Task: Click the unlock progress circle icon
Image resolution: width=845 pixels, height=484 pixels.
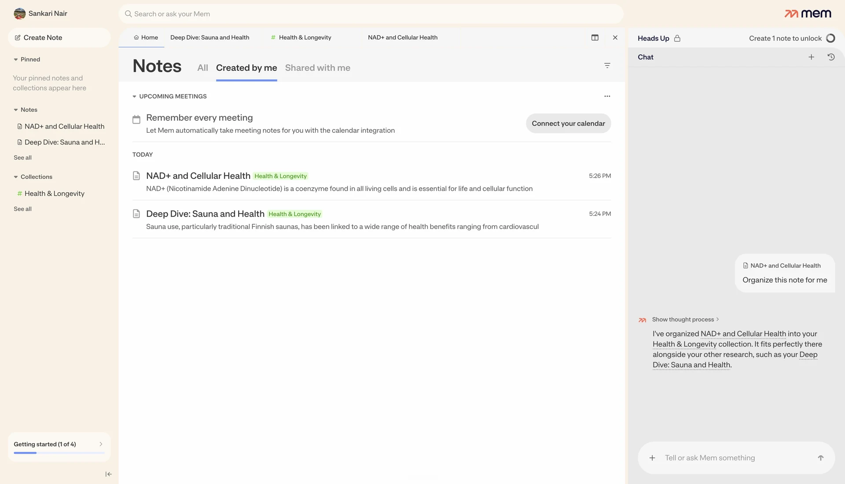Action: click(x=830, y=38)
